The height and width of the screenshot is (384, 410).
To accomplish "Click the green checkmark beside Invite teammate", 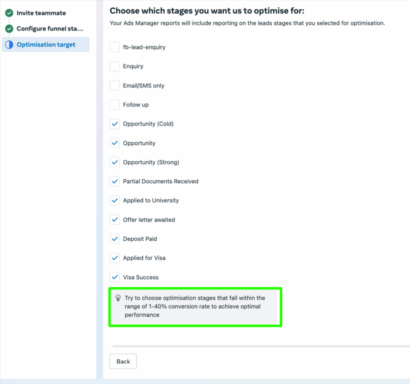I will [x=9, y=13].
